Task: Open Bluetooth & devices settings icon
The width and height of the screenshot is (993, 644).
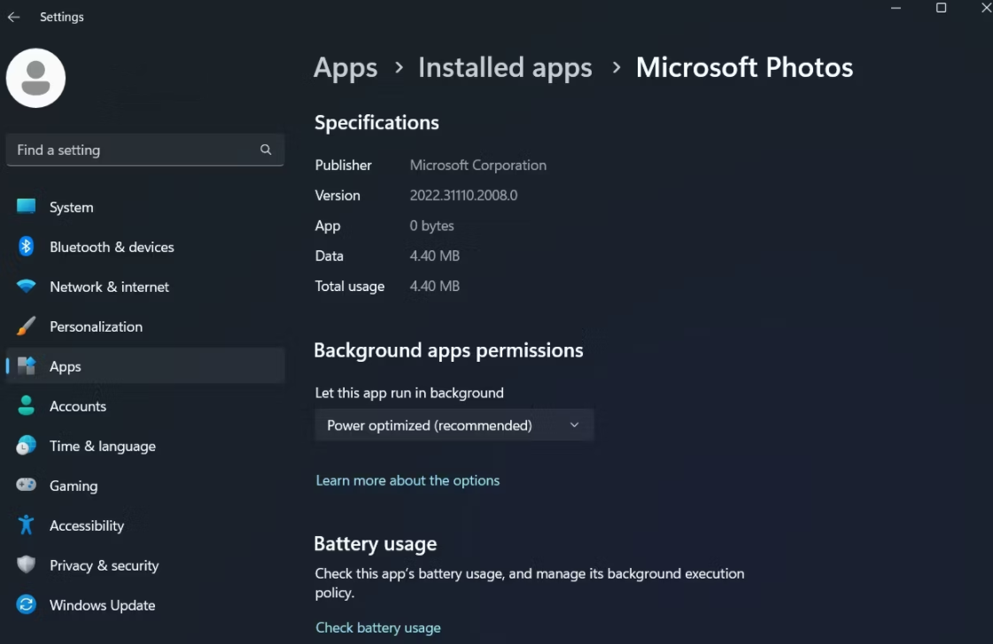Action: coord(25,247)
